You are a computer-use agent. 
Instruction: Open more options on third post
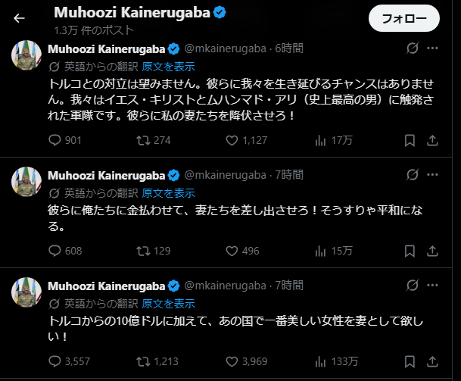pos(432,286)
